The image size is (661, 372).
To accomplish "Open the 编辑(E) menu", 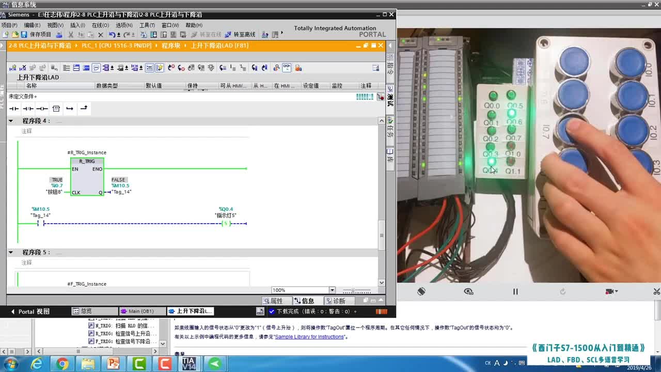I will (x=32, y=25).
